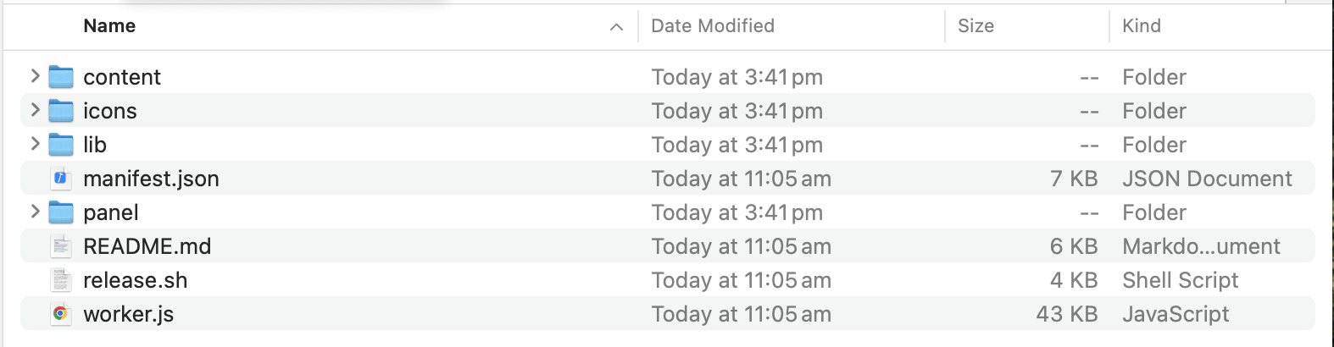The height and width of the screenshot is (347, 1334).
Task: Select the icons folder icon
Action: coord(61,111)
